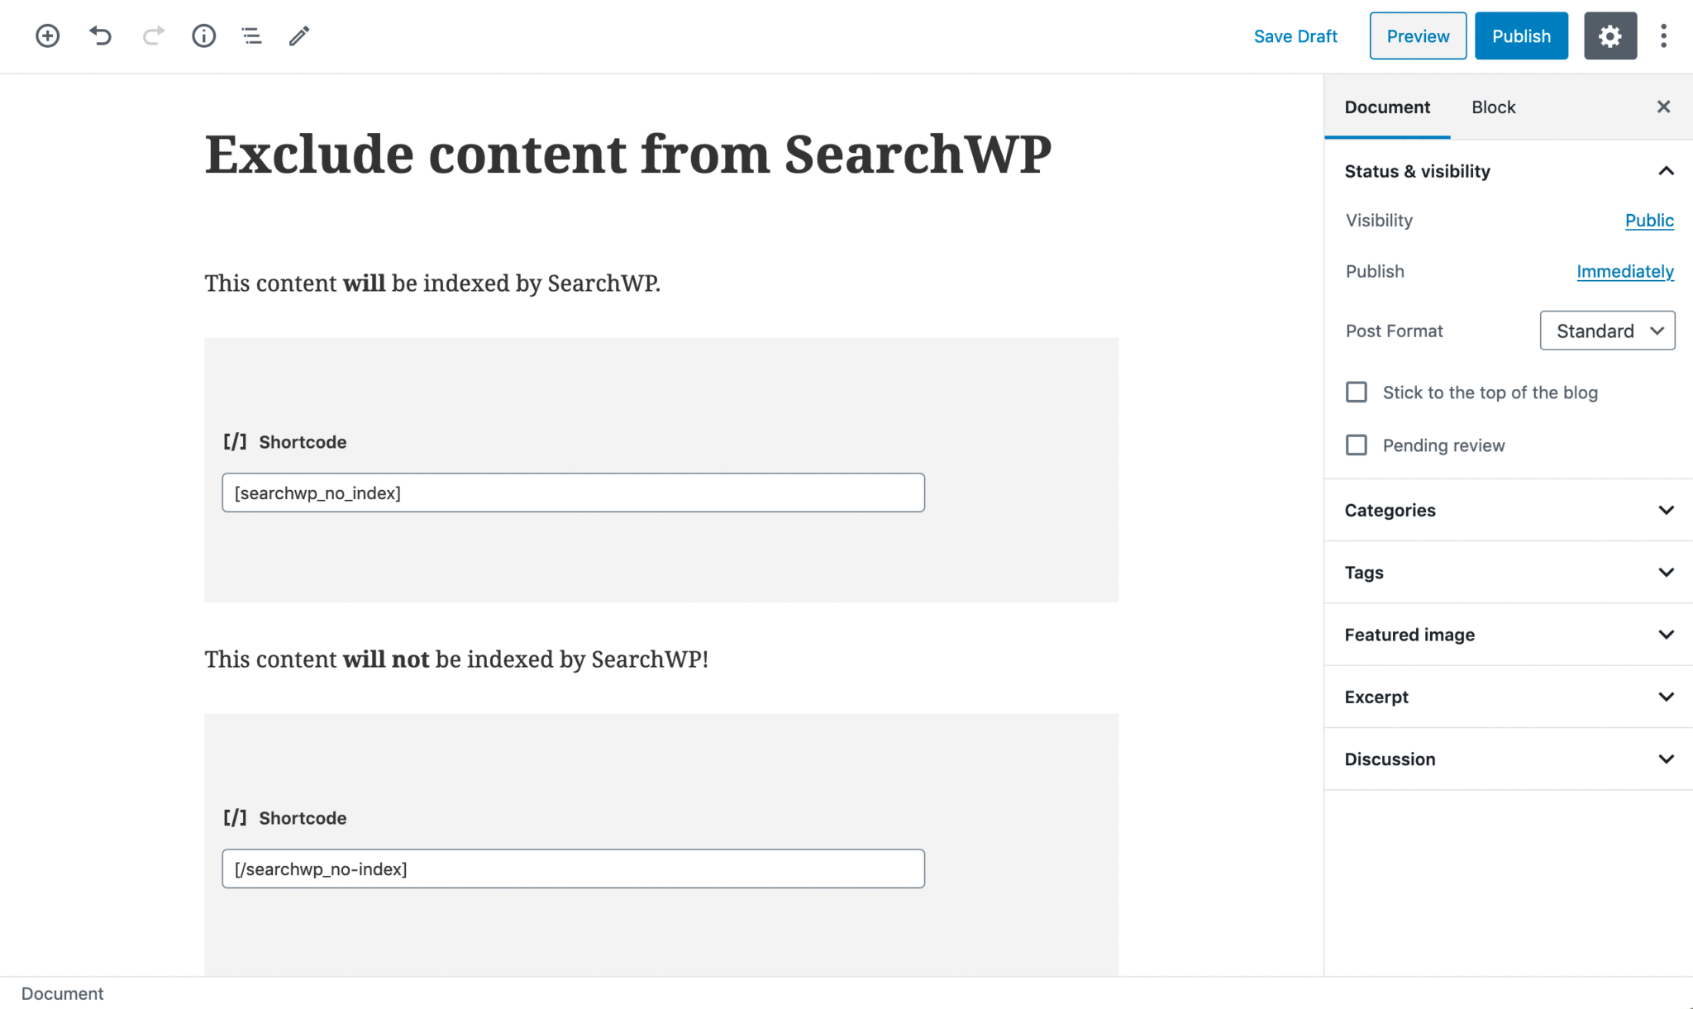Switch to the Block tab
1693x1009 pixels.
(1492, 107)
